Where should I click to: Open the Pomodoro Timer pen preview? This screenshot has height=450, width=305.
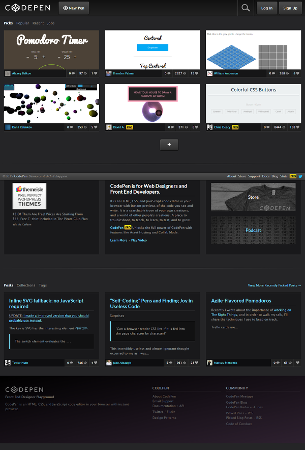pos(51,49)
